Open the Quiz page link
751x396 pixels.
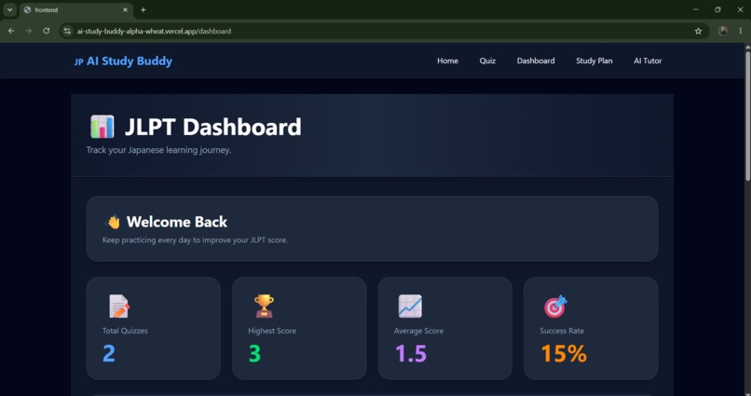tap(487, 61)
